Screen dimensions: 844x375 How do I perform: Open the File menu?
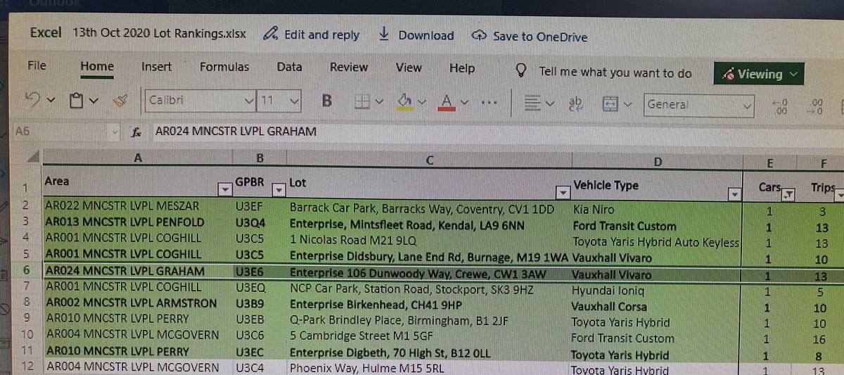[x=37, y=65]
